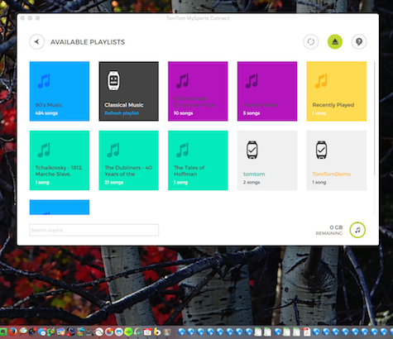This screenshot has height=339, width=393.
Task: Open the Photos app in the Dock
Action: coord(109,332)
